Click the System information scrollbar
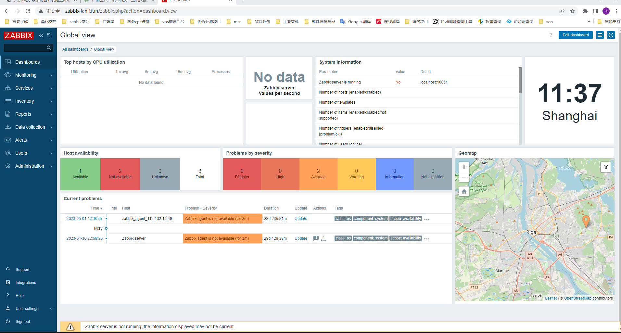Image resolution: width=621 pixels, height=333 pixels. (520, 80)
